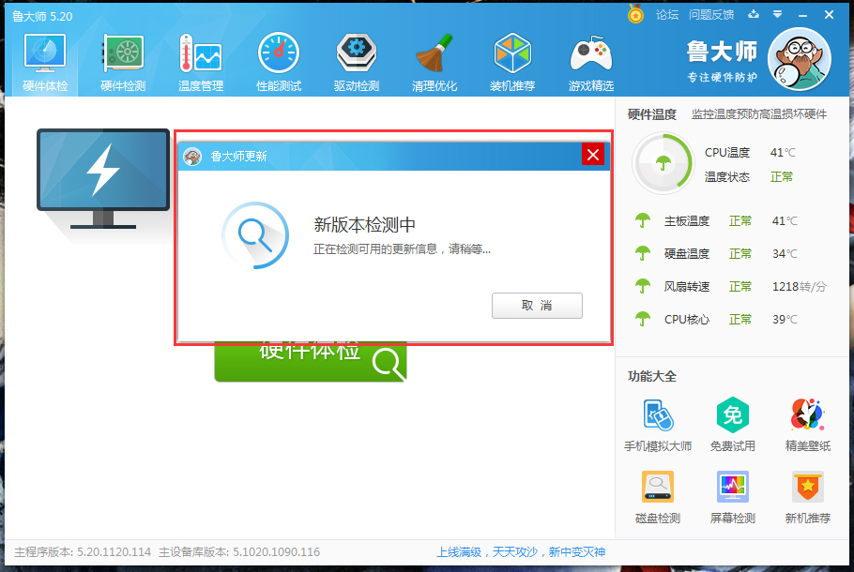Open 清理优化 cleanup optimization tool
Viewport: 854px width, 572px height.
(434, 61)
